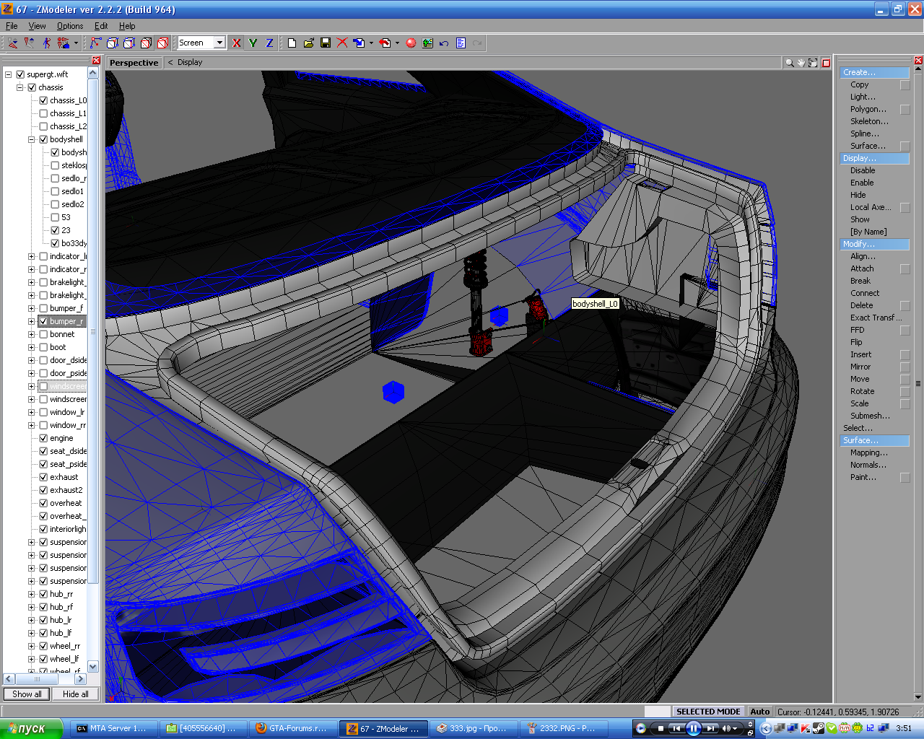
Task: Pause playback in the media player toolbar
Action: click(x=693, y=728)
